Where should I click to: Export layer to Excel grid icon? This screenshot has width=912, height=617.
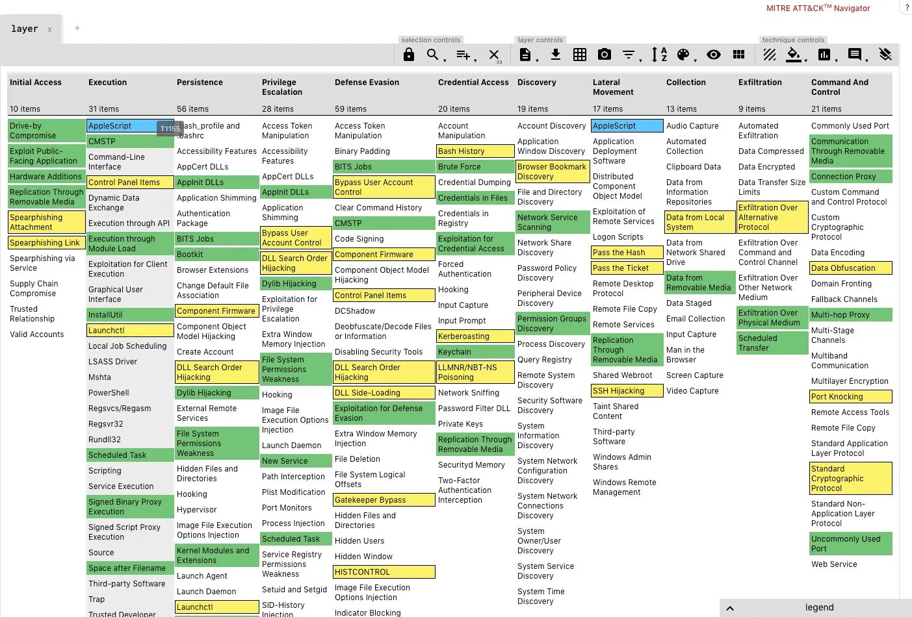580,55
